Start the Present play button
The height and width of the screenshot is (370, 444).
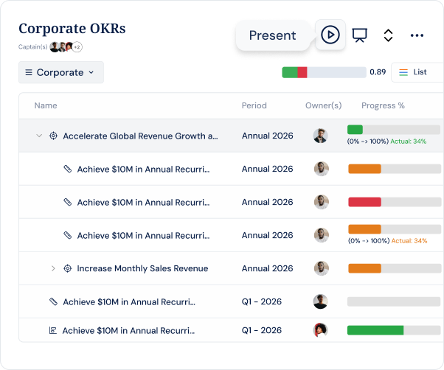330,35
